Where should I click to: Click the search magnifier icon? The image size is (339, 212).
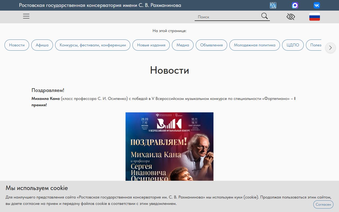(265, 16)
